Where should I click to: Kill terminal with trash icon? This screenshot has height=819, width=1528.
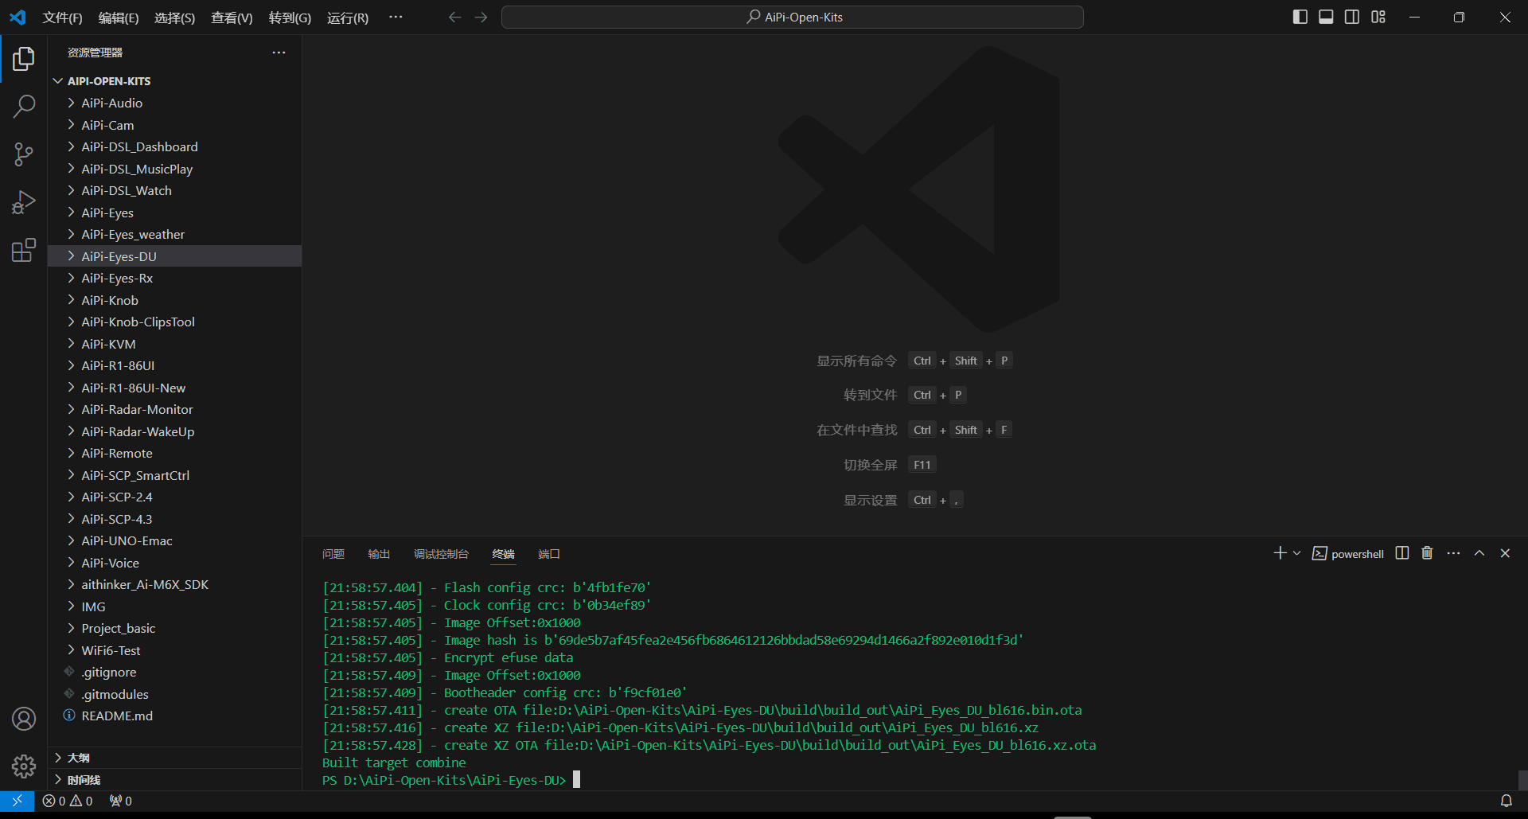coord(1427,553)
